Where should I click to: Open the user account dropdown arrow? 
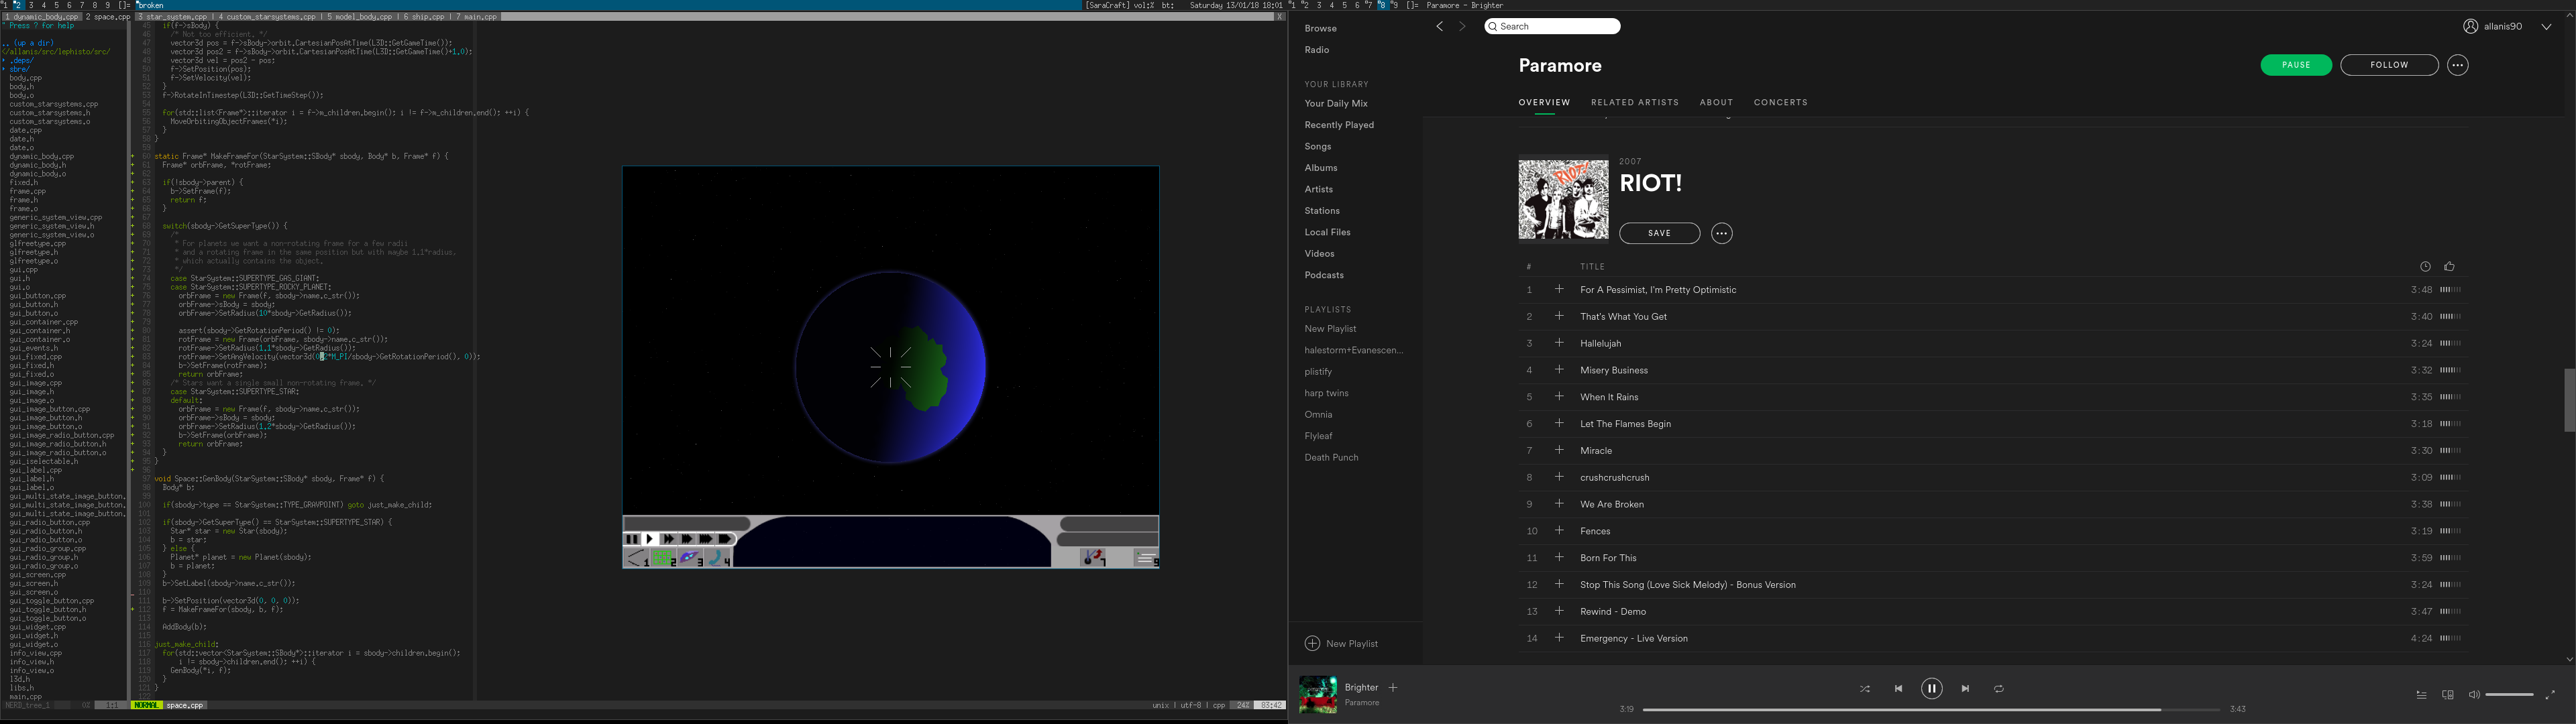coord(2545,27)
